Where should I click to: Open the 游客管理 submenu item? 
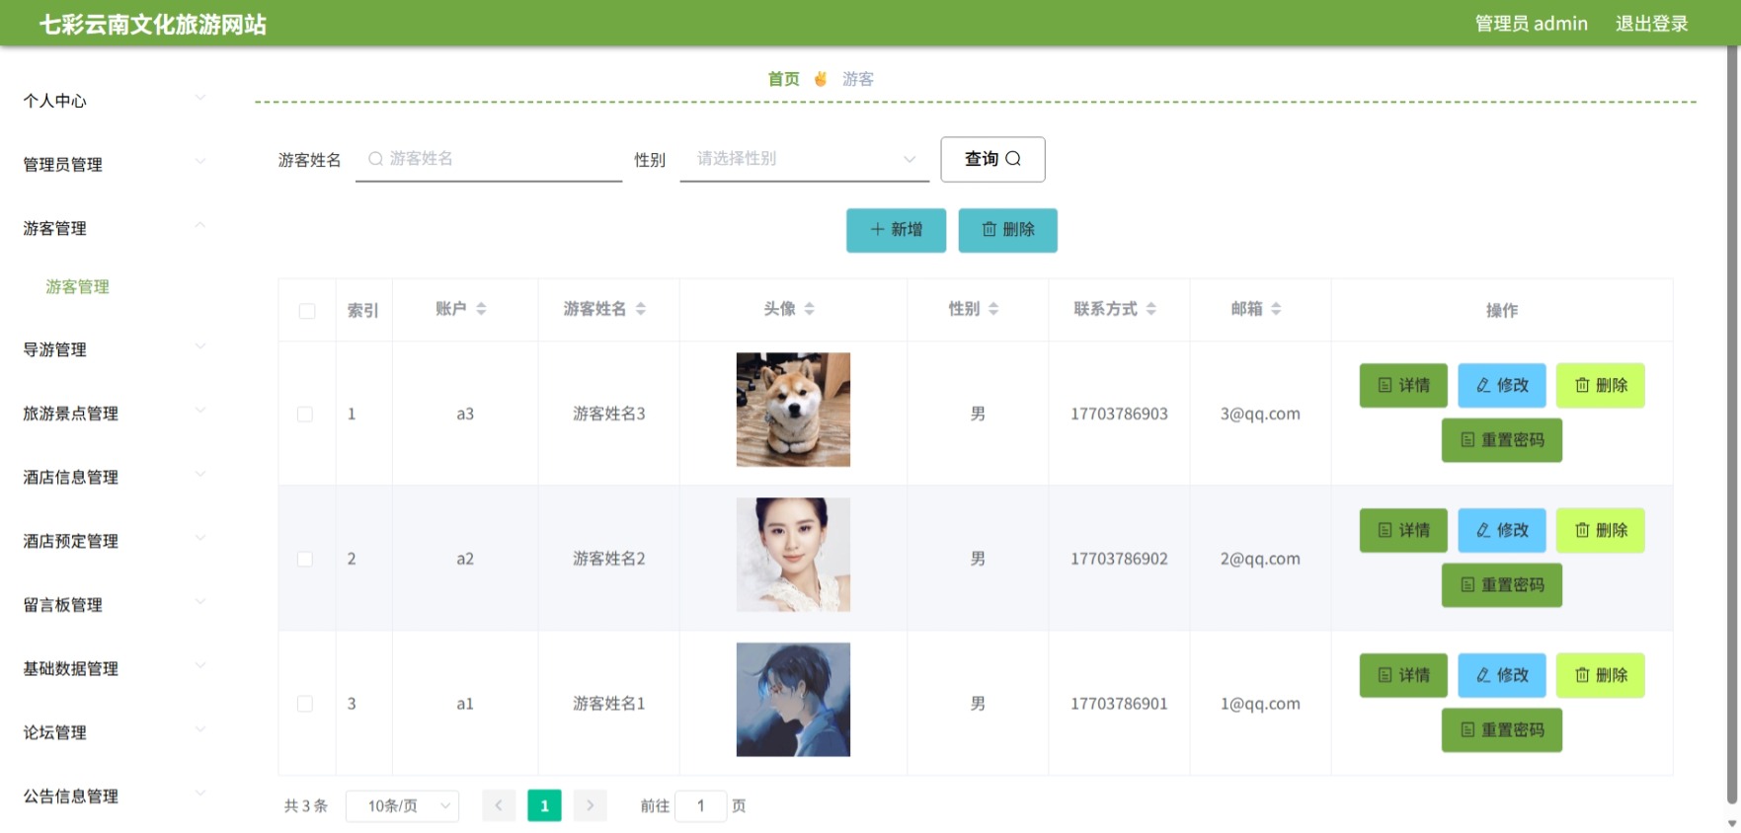[77, 286]
